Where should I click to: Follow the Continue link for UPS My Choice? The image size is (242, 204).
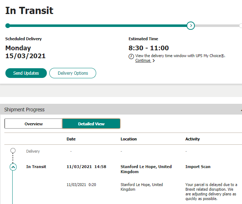point(143,61)
